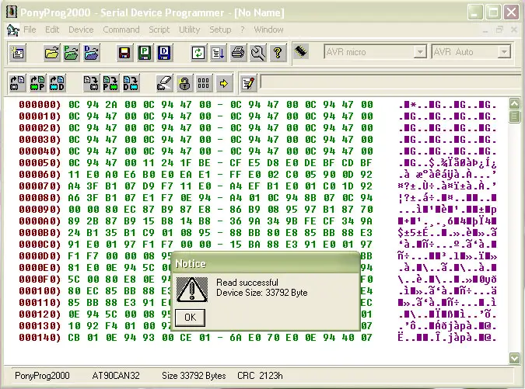Image resolution: width=525 pixels, height=389 pixels.
Task: Click the Erase device eraser icon
Action: point(164,83)
